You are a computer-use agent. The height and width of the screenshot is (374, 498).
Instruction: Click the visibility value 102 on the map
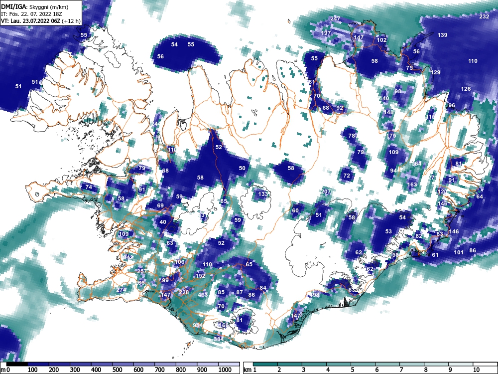tap(382, 40)
